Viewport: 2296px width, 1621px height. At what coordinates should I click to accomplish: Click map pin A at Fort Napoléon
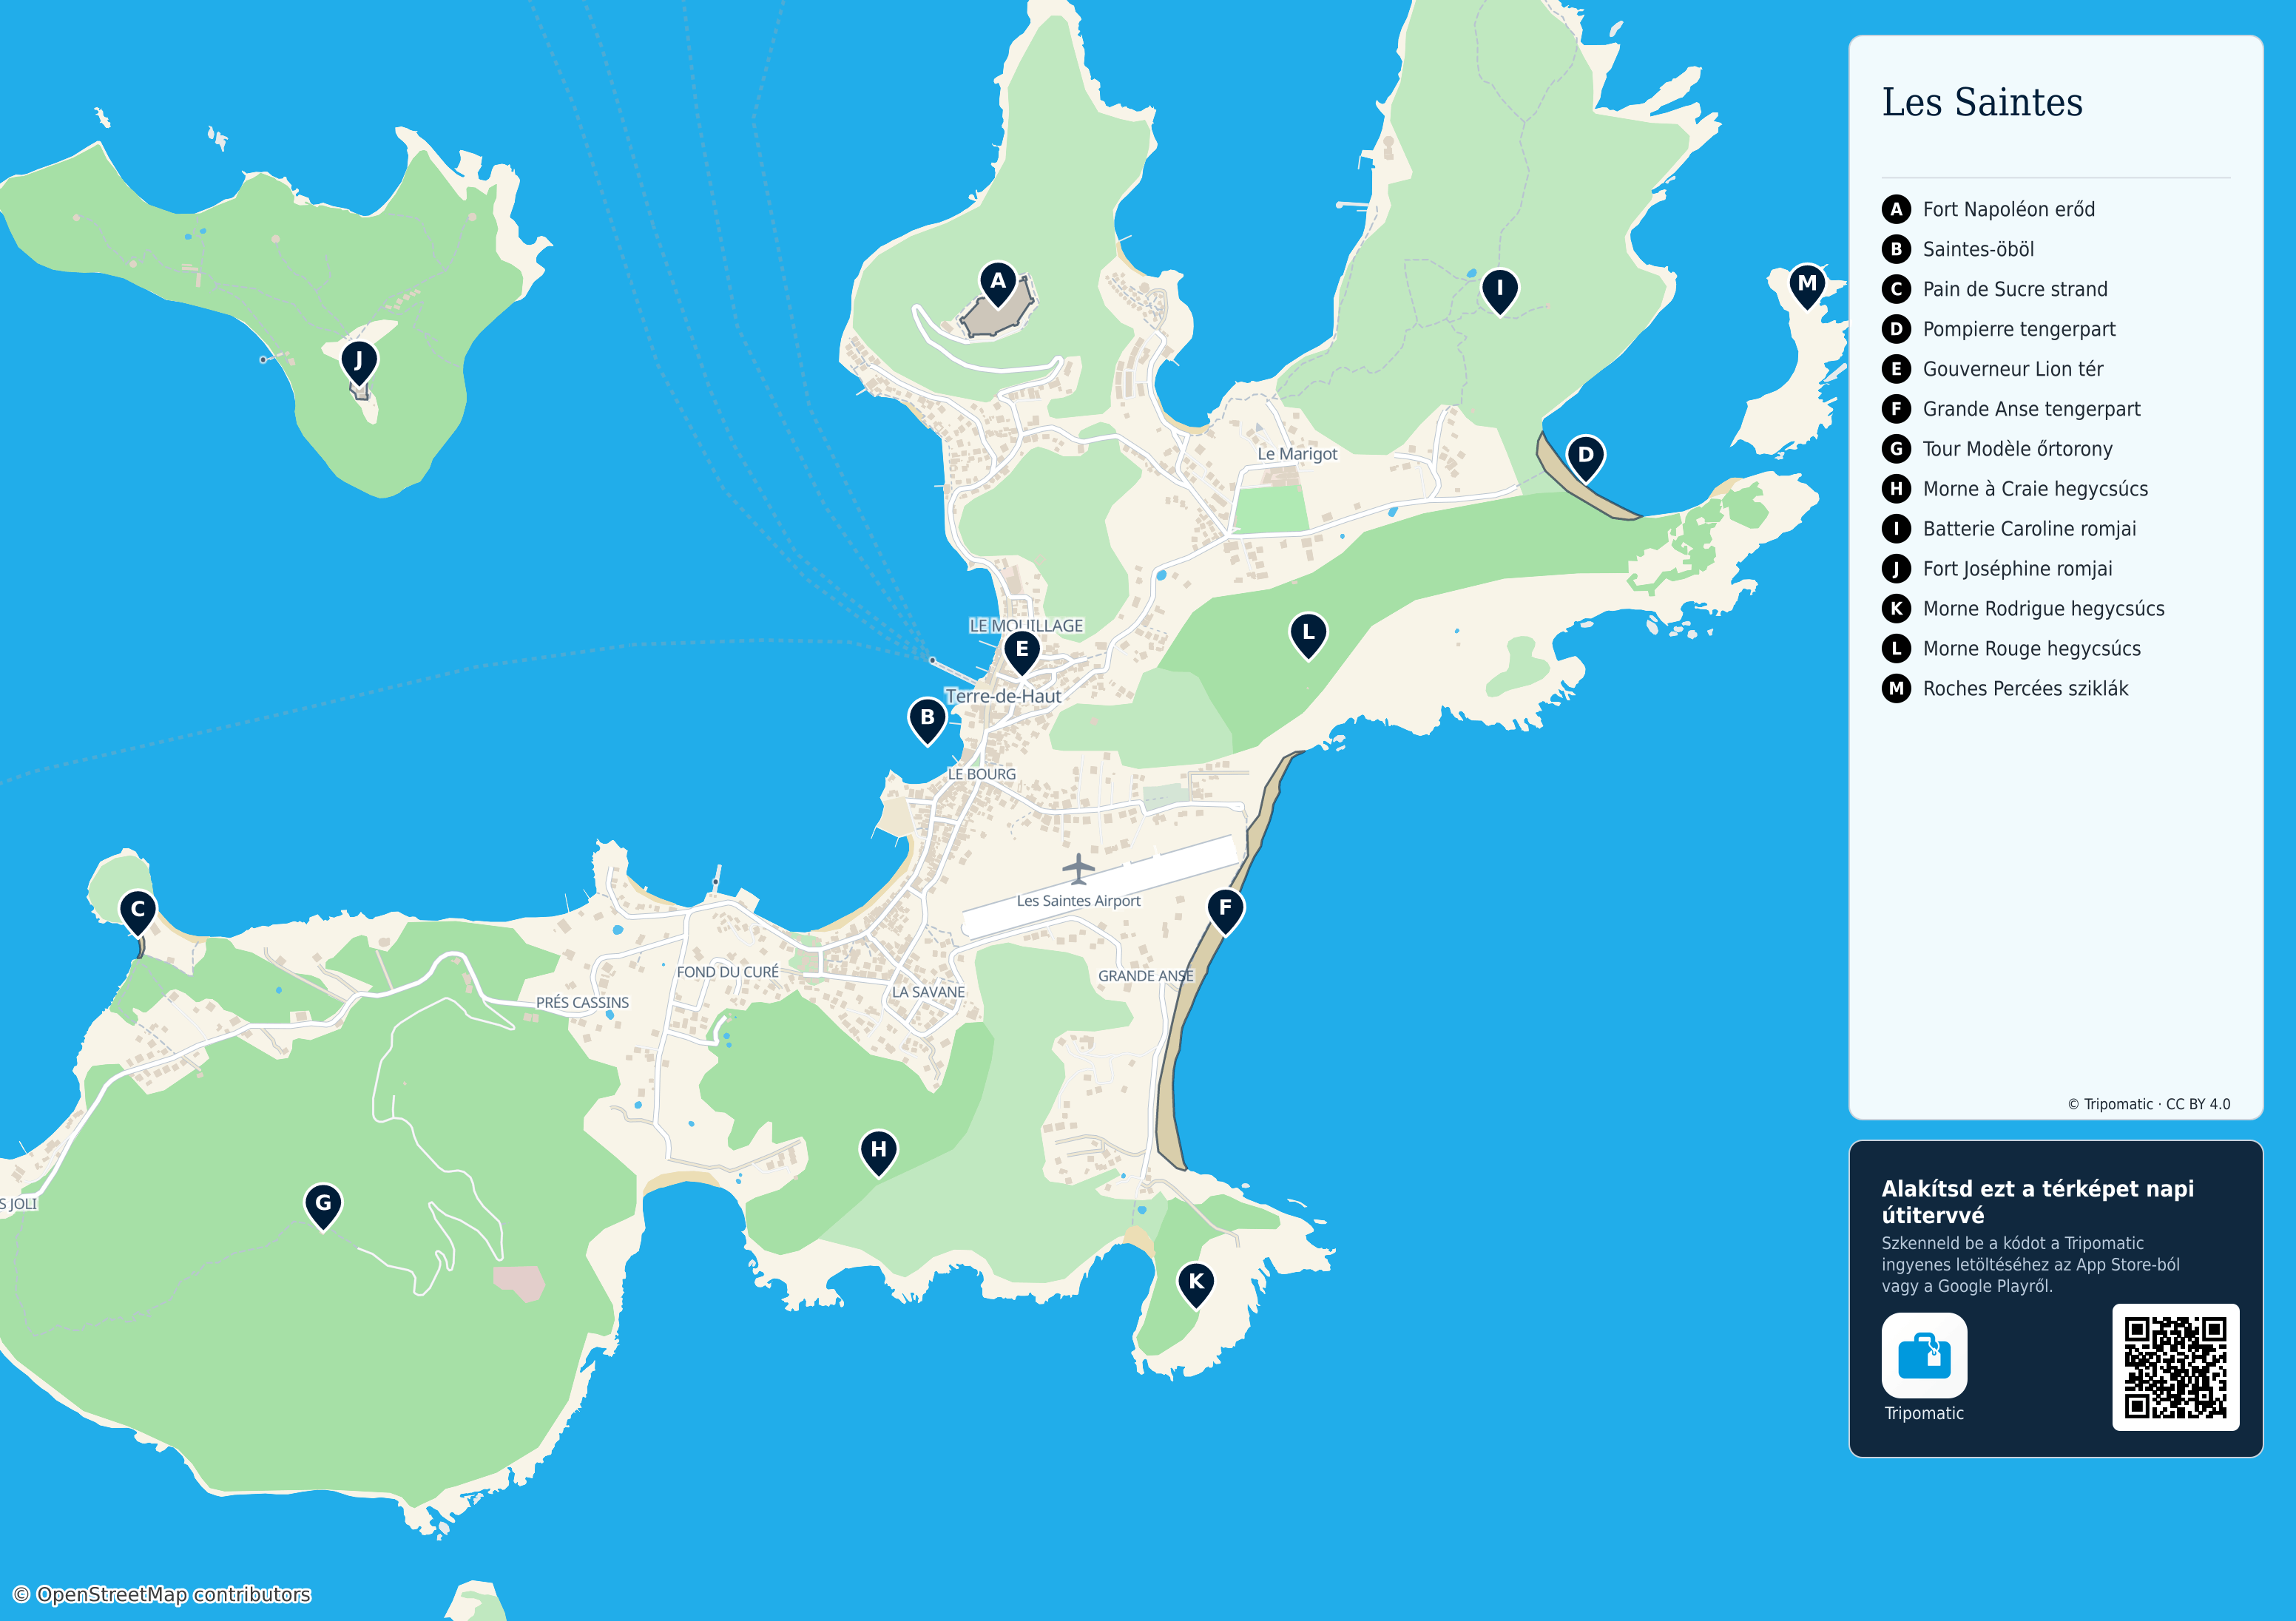(x=998, y=284)
